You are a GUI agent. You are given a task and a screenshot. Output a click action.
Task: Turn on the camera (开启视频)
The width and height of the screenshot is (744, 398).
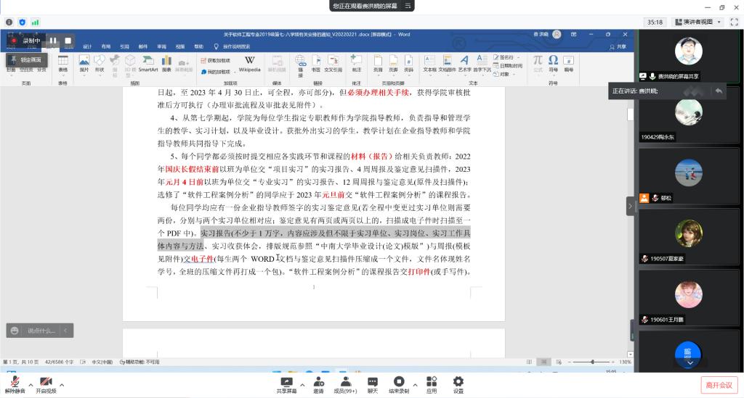(46, 384)
